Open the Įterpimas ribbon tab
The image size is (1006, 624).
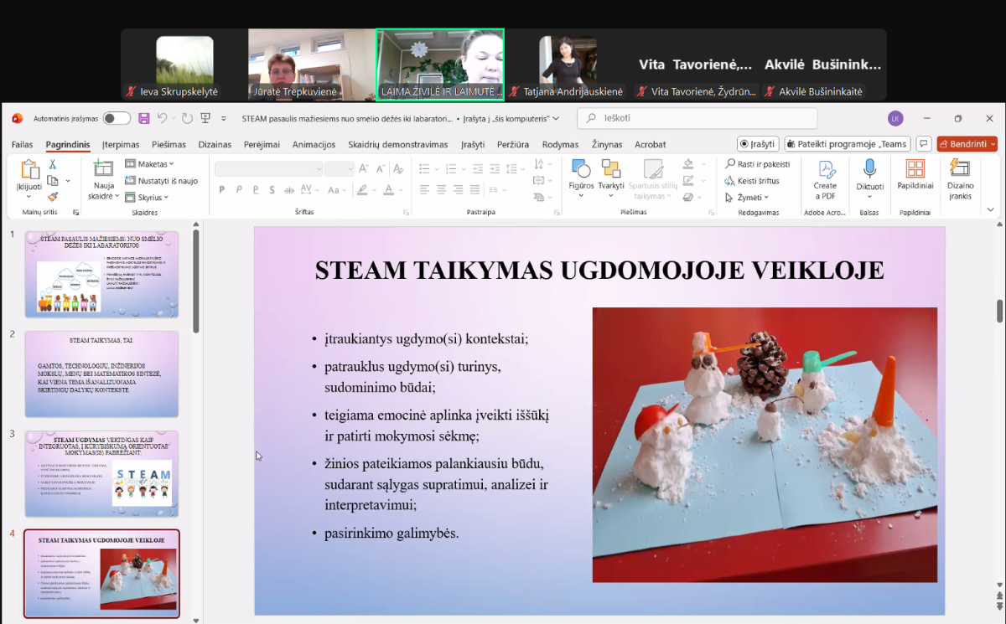(x=121, y=144)
